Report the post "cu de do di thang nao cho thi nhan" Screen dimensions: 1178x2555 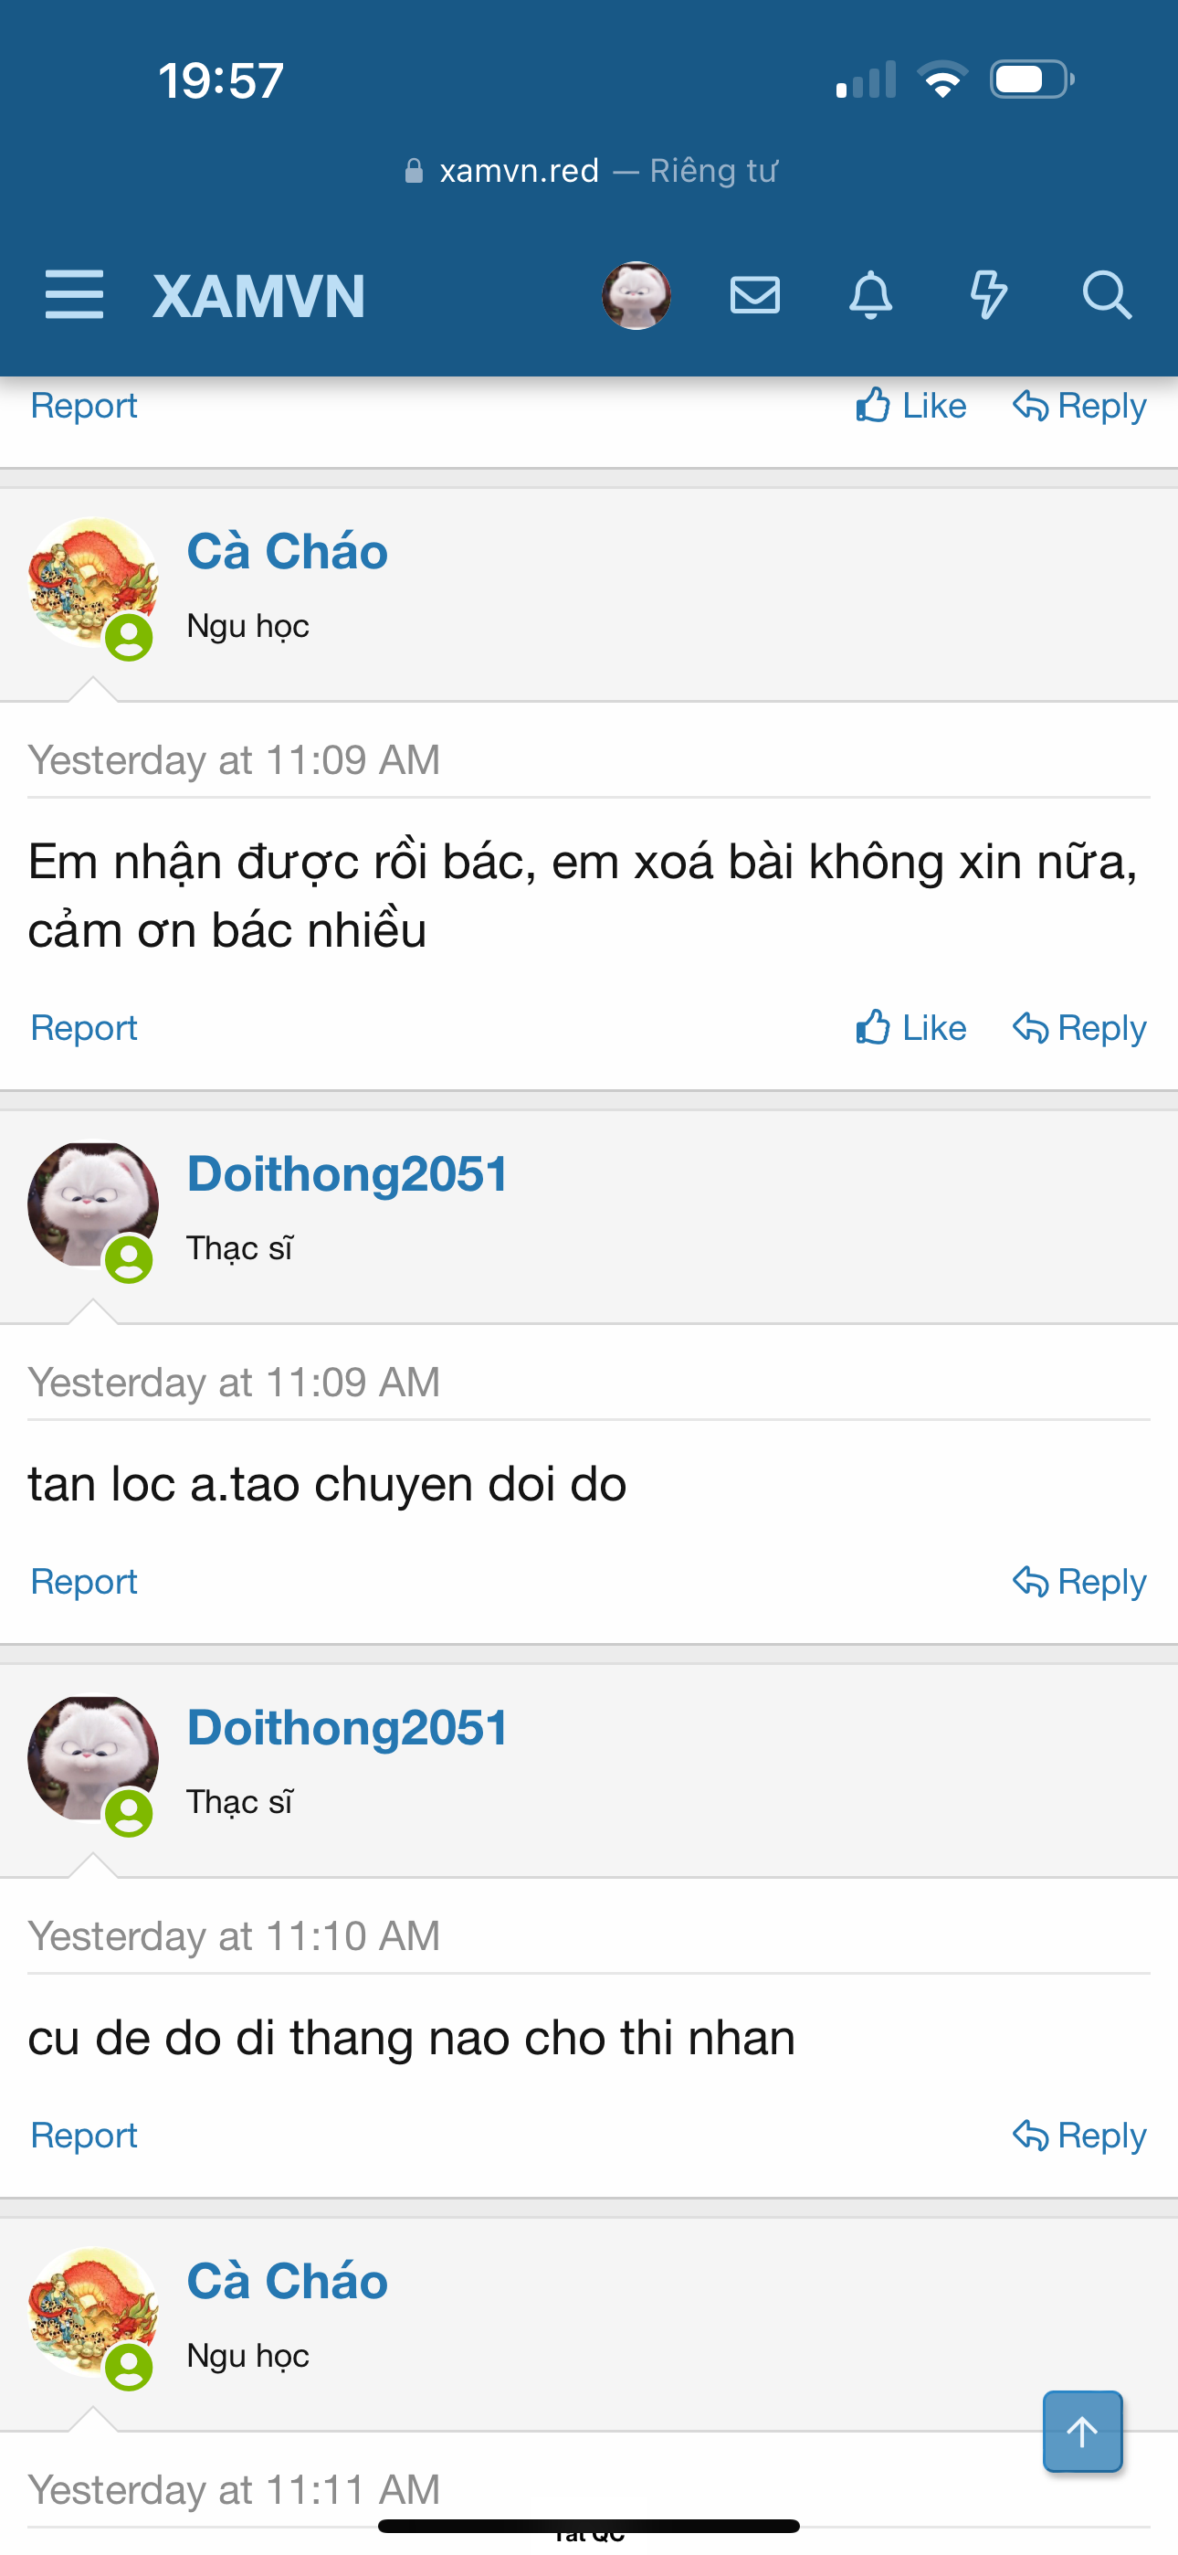pyautogui.click(x=84, y=2135)
